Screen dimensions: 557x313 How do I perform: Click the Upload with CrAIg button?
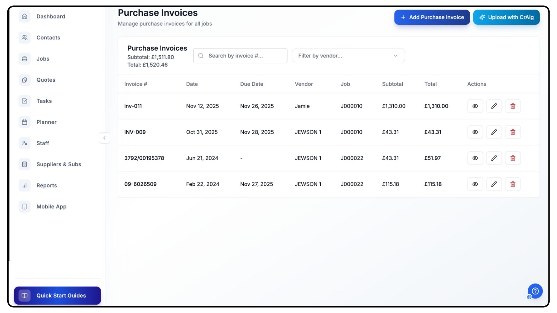tap(506, 17)
